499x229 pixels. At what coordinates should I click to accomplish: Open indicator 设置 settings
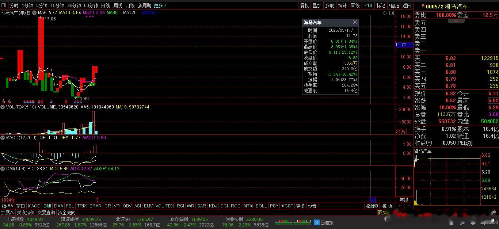click(x=312, y=206)
